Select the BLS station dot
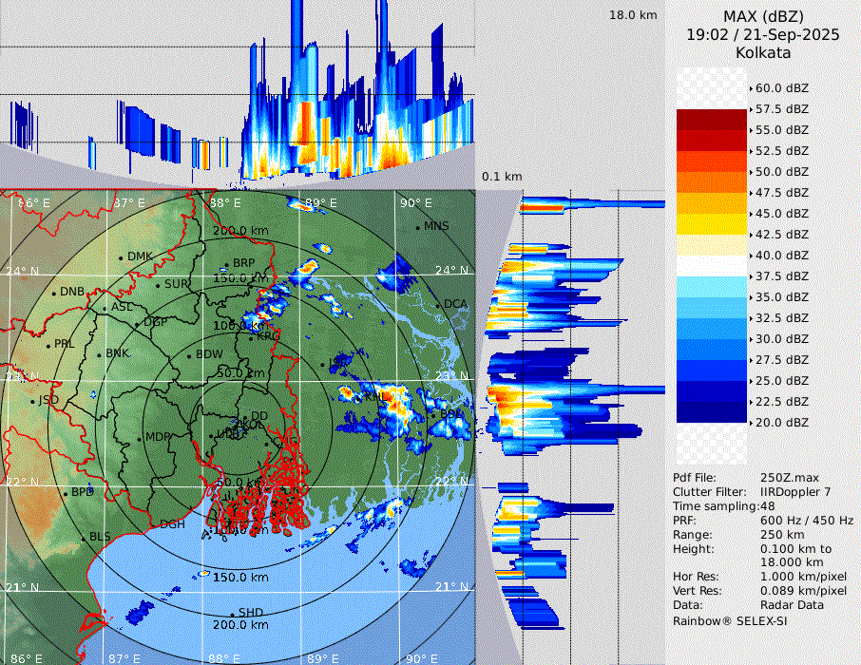861x665 pixels. coord(83,538)
